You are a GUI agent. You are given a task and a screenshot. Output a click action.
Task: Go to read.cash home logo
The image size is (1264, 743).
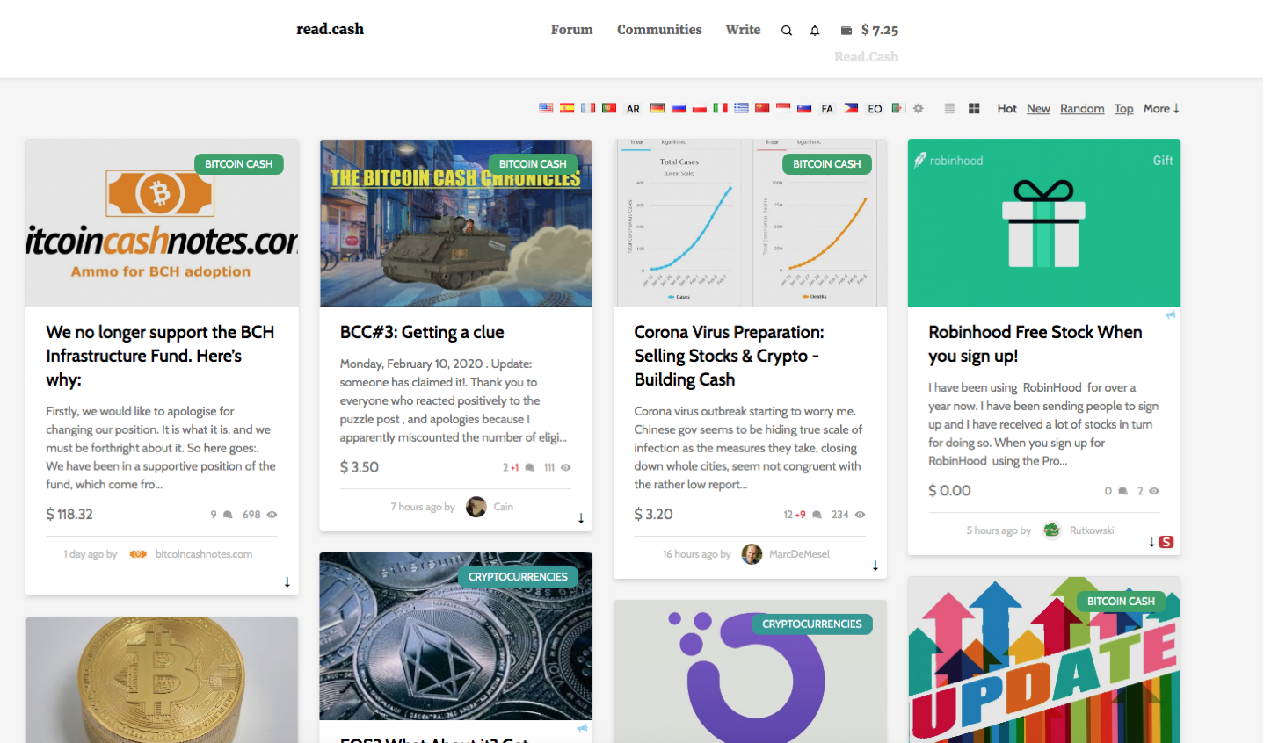pyautogui.click(x=330, y=29)
